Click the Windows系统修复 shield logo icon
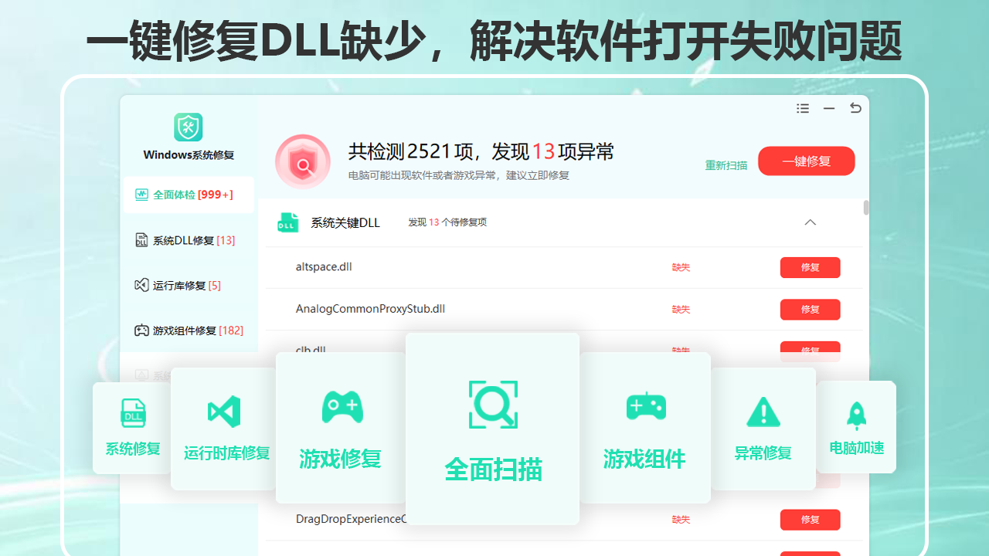Viewport: 989px width, 556px height. click(x=188, y=127)
